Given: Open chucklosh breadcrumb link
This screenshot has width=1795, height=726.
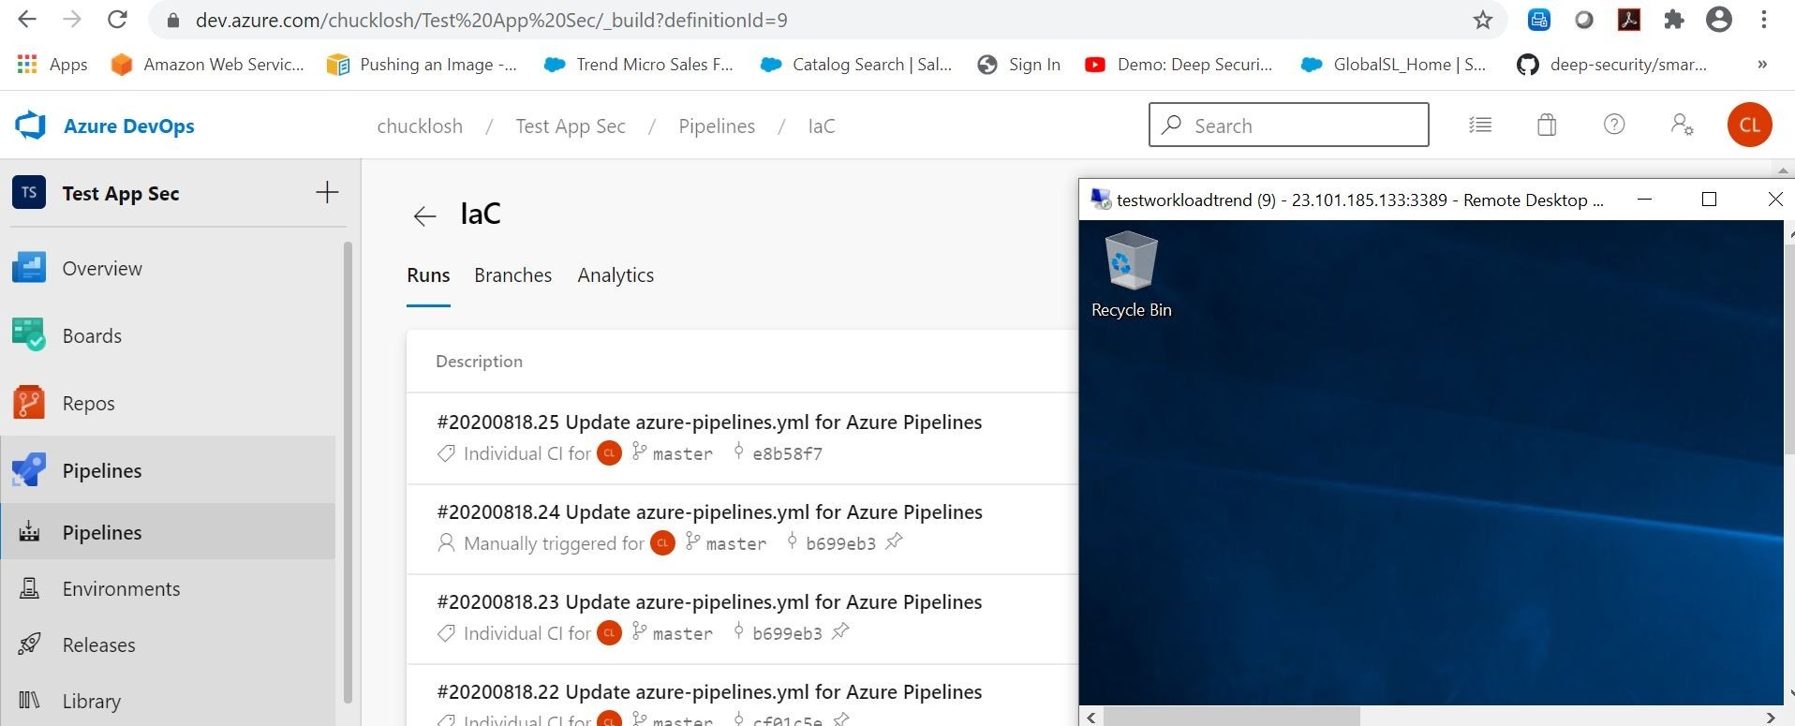Looking at the screenshot, I should (420, 126).
